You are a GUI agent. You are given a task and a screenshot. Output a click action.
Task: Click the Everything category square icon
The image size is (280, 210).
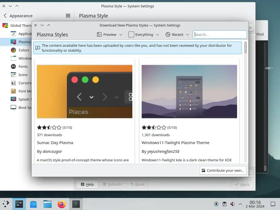131,34
